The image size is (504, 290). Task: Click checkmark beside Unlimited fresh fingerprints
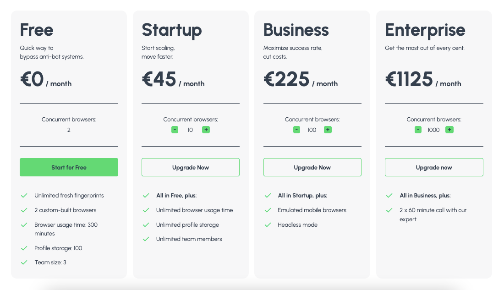(24, 196)
